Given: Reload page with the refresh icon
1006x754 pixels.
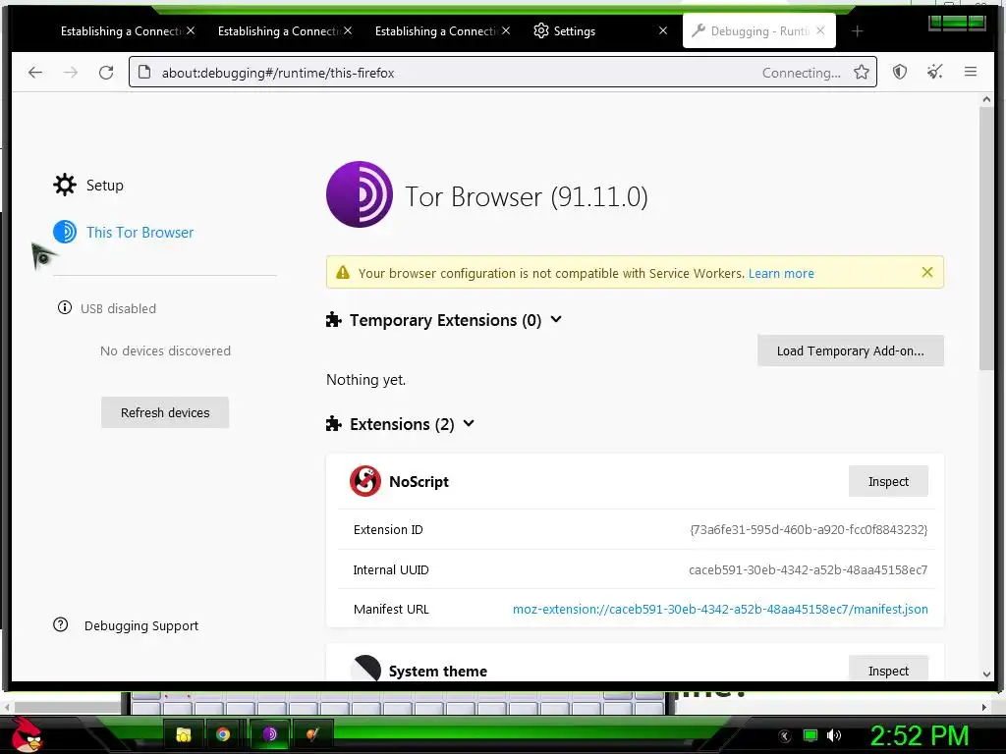Looking at the screenshot, I should tap(106, 73).
